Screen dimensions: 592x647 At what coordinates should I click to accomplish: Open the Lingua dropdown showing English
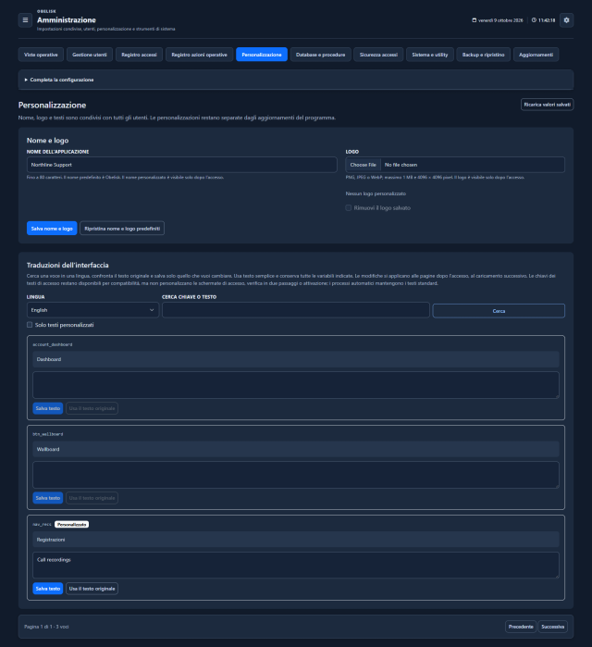(92, 310)
